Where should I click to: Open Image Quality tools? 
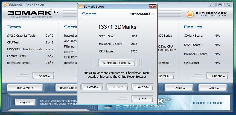point(66,88)
